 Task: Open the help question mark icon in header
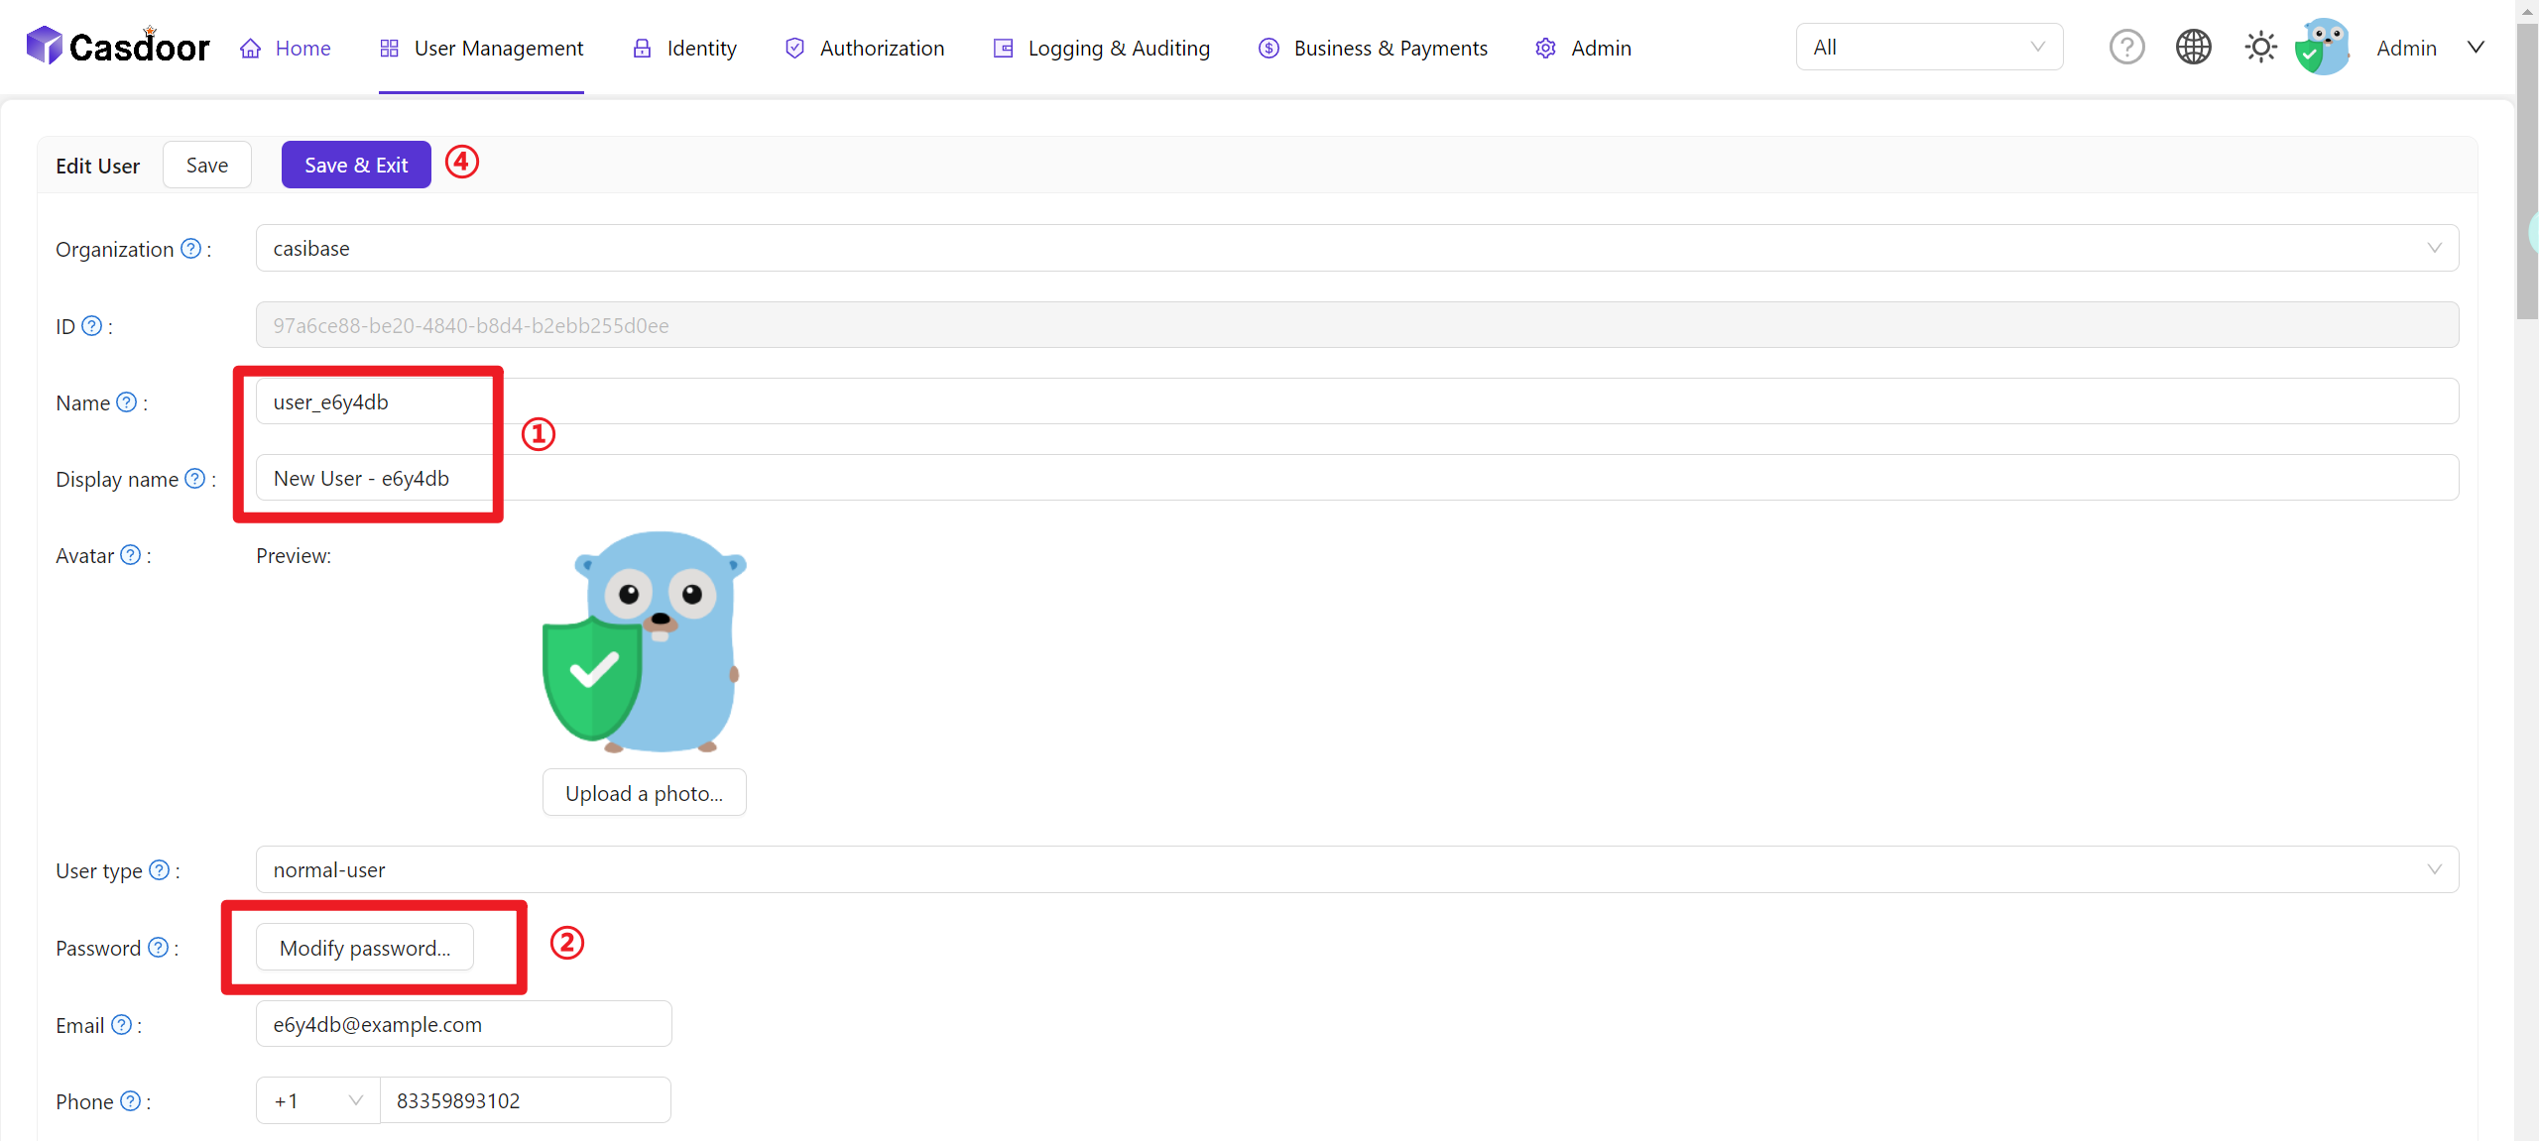(x=2126, y=47)
